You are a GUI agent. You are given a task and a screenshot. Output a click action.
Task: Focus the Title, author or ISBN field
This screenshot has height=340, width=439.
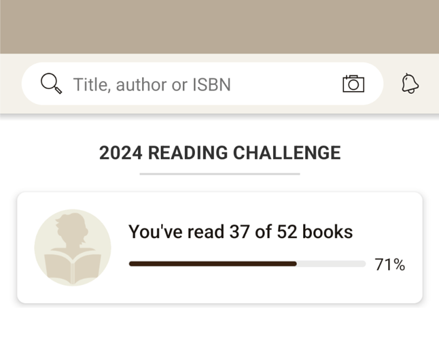(202, 84)
